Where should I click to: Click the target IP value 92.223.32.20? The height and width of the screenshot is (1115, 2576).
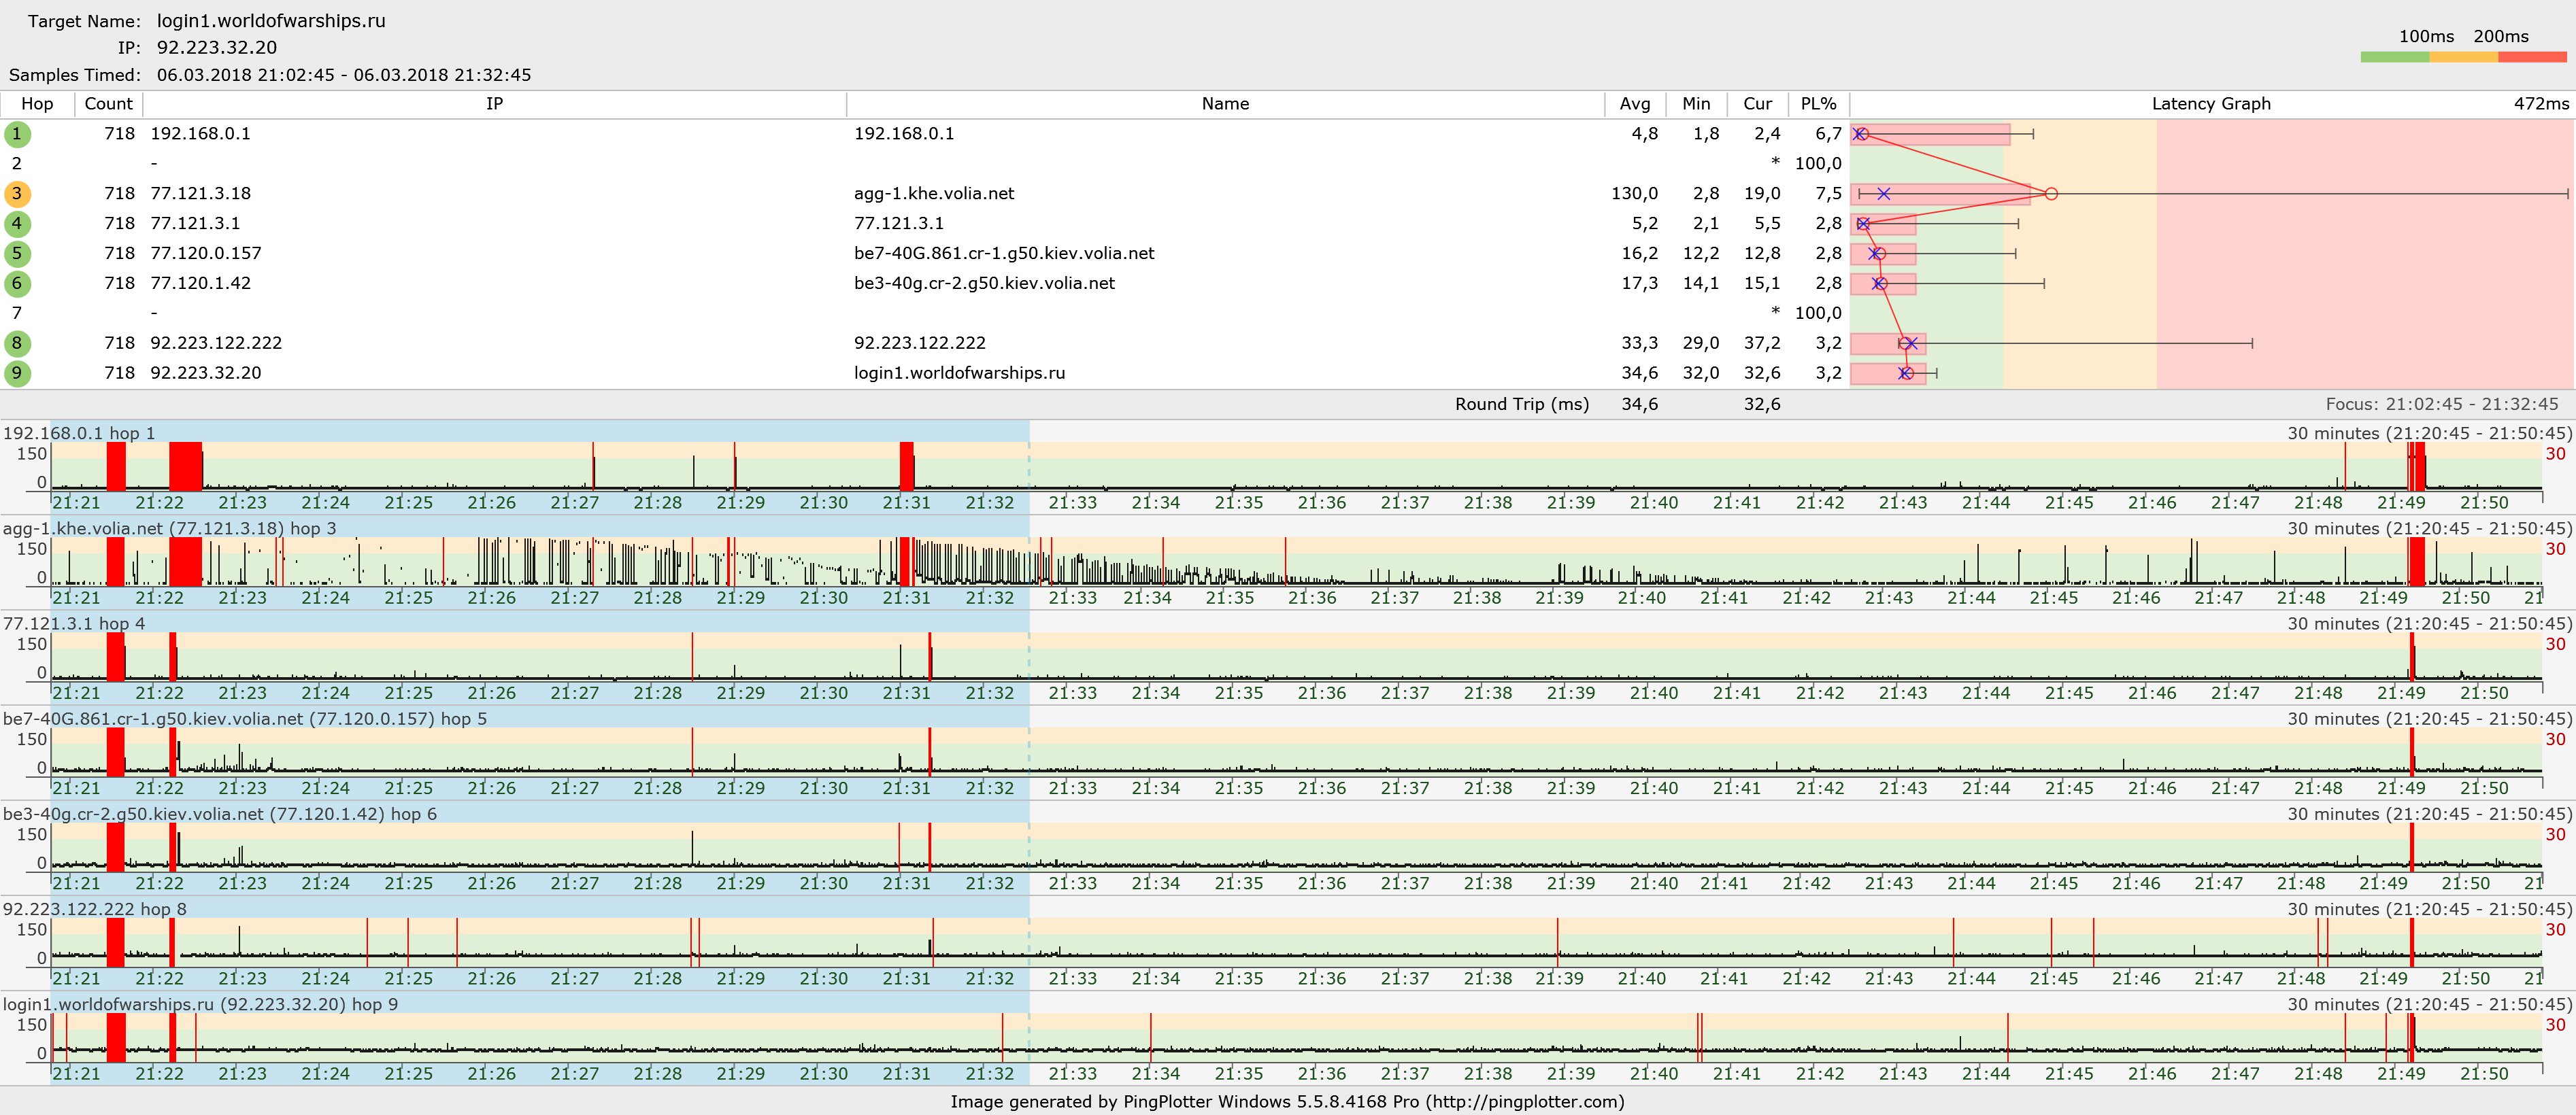217,47
